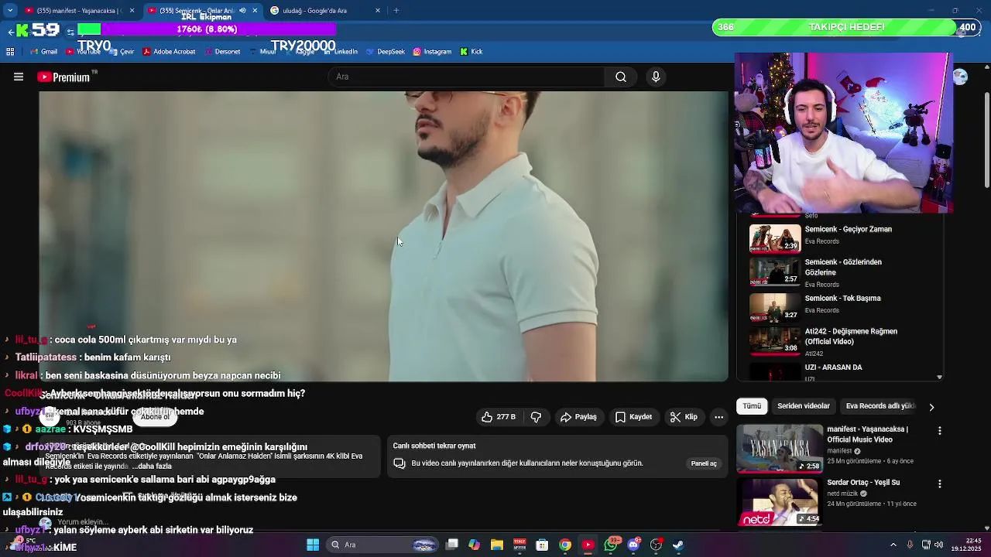Open options menu for manifest - Yaşanacaksa video
Screen dimensions: 991x557
tap(940, 430)
